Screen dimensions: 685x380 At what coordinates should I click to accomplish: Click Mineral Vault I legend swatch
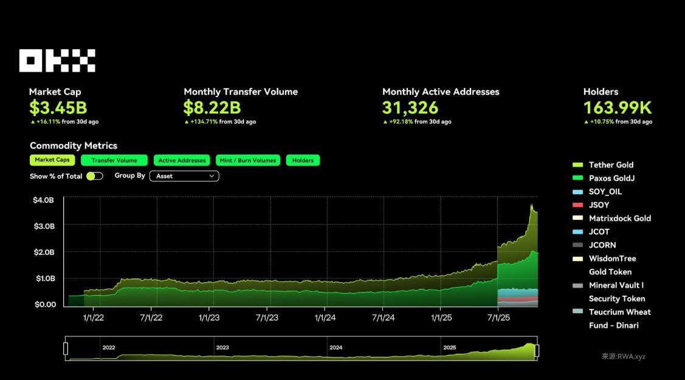pos(577,286)
